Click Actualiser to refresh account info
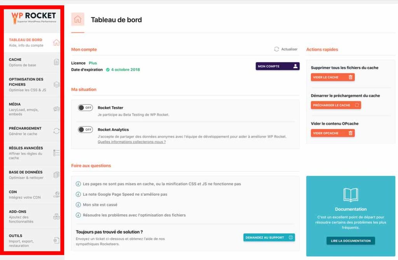This screenshot has height=260, width=398. (x=286, y=49)
